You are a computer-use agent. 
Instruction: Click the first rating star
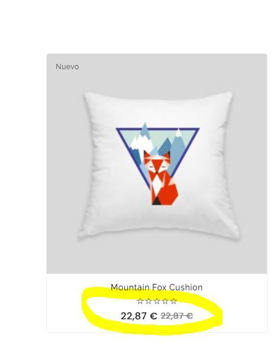[140, 301]
